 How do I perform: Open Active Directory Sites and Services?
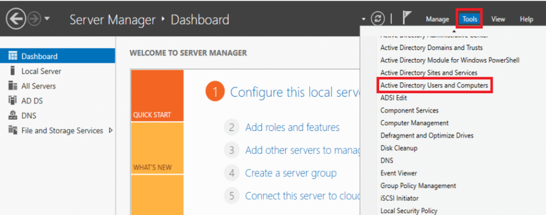(x=429, y=72)
